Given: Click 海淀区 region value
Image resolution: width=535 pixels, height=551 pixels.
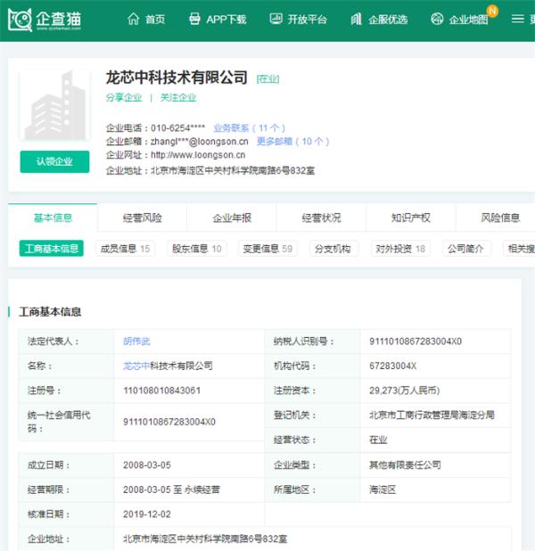Looking at the screenshot, I should coord(383,489).
